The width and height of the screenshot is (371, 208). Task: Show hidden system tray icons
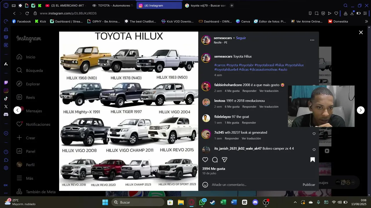tap(295, 202)
